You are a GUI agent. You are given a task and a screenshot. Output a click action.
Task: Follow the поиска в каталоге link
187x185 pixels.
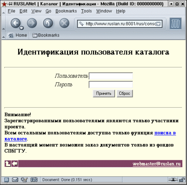(x=165, y=133)
